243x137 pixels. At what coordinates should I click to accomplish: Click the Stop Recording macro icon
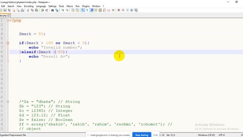(123, 10)
